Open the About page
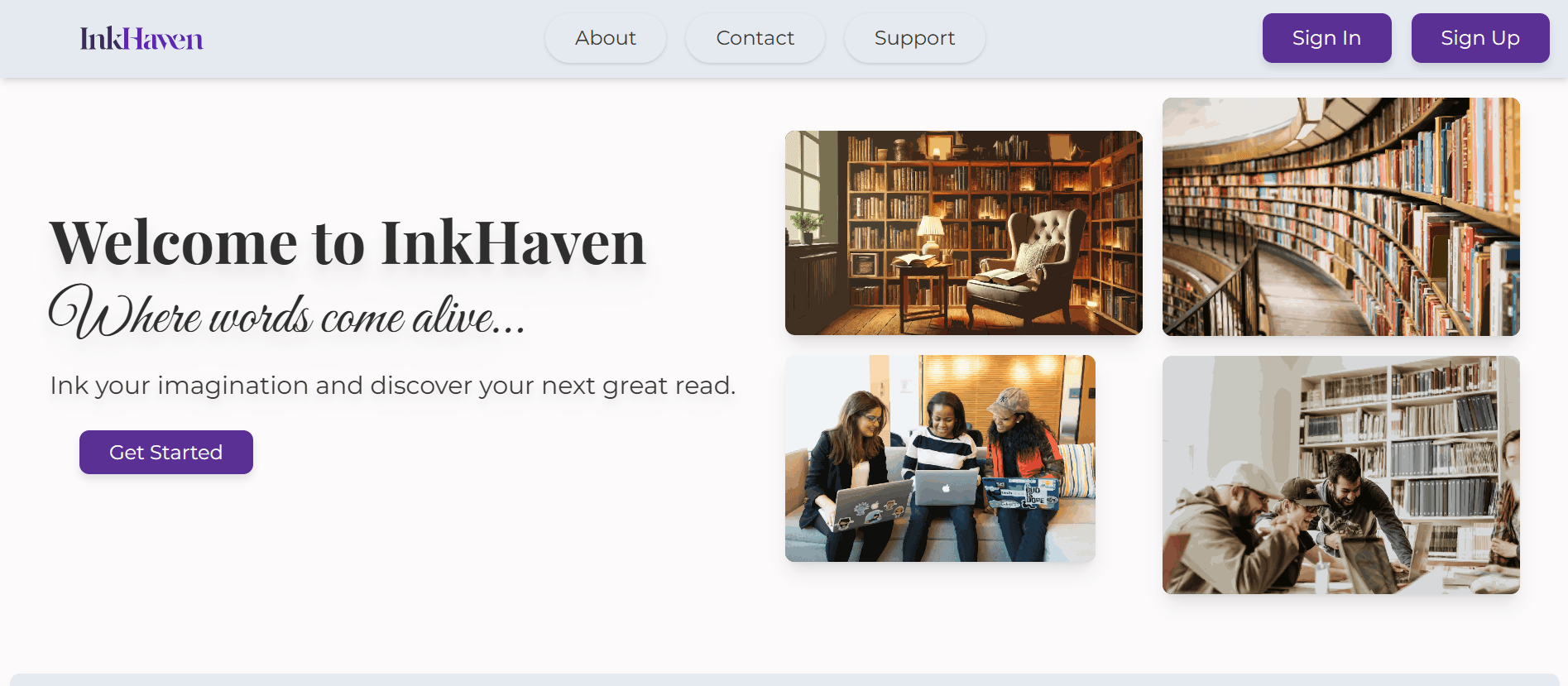The height and width of the screenshot is (686, 1568). click(606, 38)
